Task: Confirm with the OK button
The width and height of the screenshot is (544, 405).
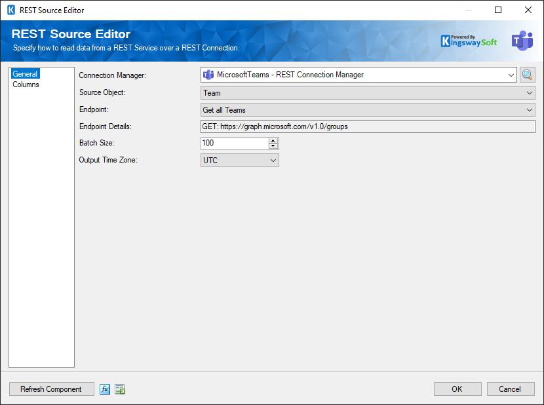Action: pyautogui.click(x=457, y=389)
